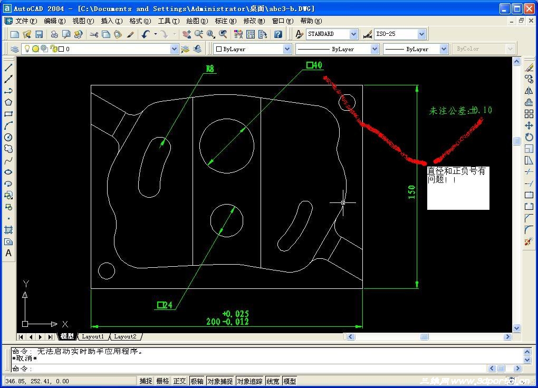This screenshot has width=538, height=388.
Task: Select the Circle draw tool
Action: (x=8, y=137)
